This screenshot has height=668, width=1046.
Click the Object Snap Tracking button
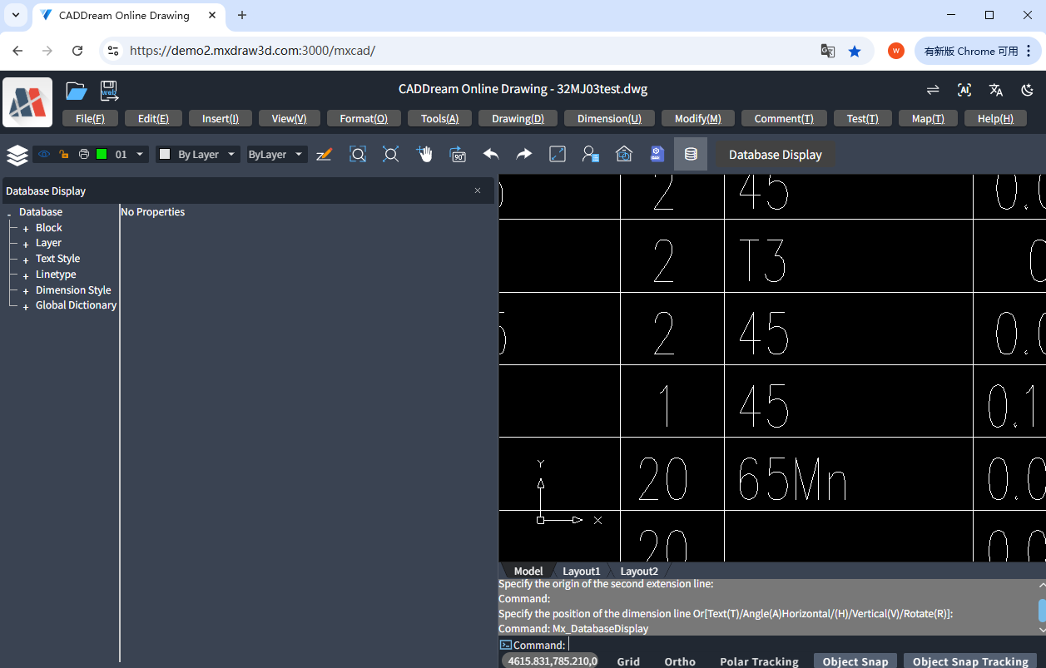pyautogui.click(x=970, y=661)
